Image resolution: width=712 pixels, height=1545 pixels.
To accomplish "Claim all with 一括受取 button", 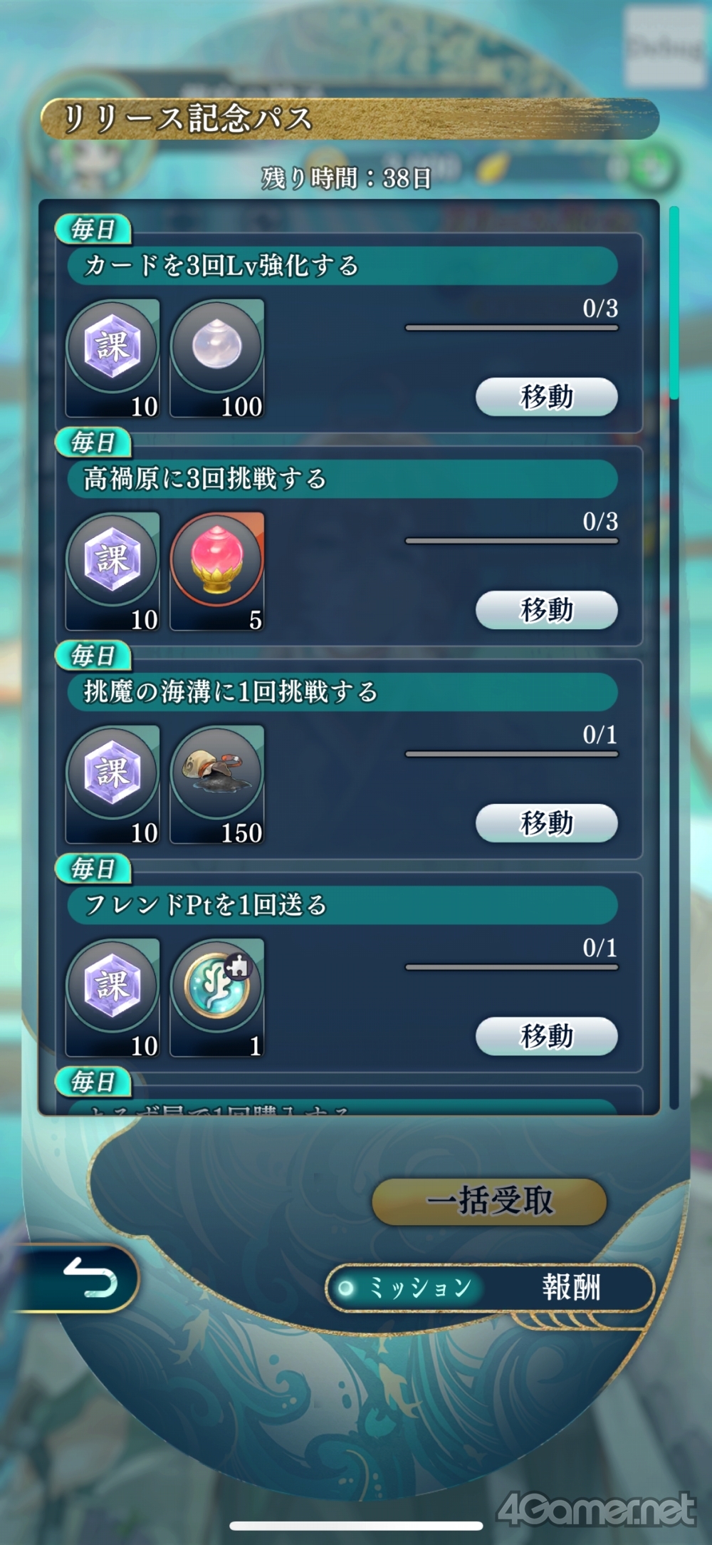I will (490, 1202).
